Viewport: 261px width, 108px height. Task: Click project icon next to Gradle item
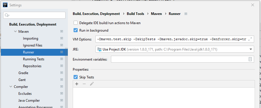[x=62, y=73]
